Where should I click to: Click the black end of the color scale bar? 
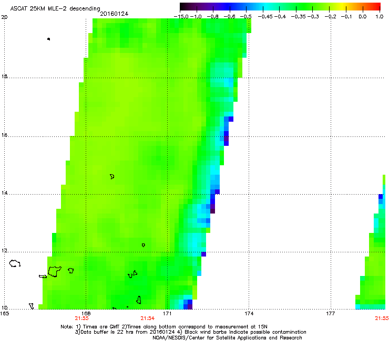pyautogui.click(x=184, y=7)
